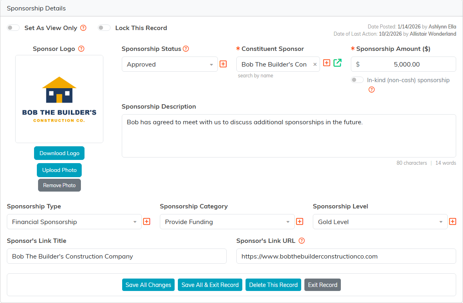
Task: Open Sponsorship Category dropdown showing Provide Funding
Action: tap(227, 222)
